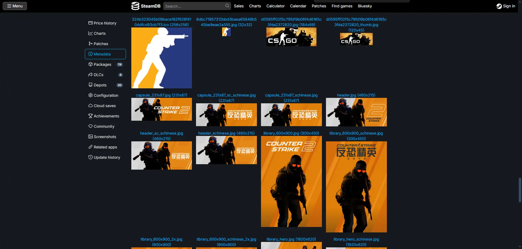
Task: Click the Charts sidebar line-graph icon
Action: click(x=90, y=33)
